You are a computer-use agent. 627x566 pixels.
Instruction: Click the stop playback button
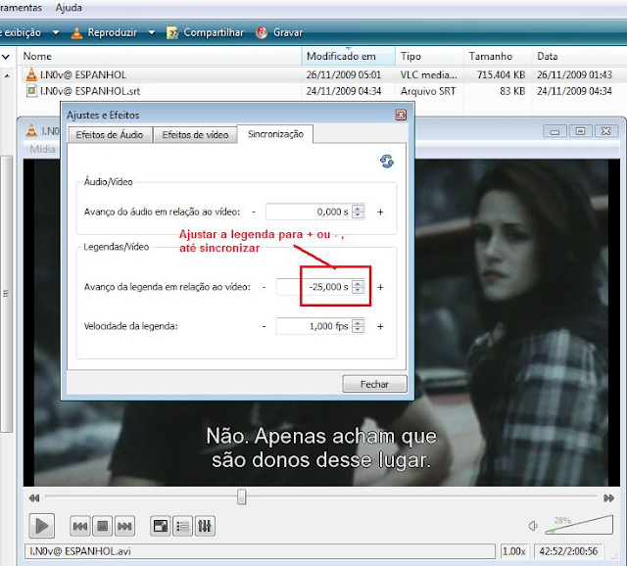(x=102, y=526)
